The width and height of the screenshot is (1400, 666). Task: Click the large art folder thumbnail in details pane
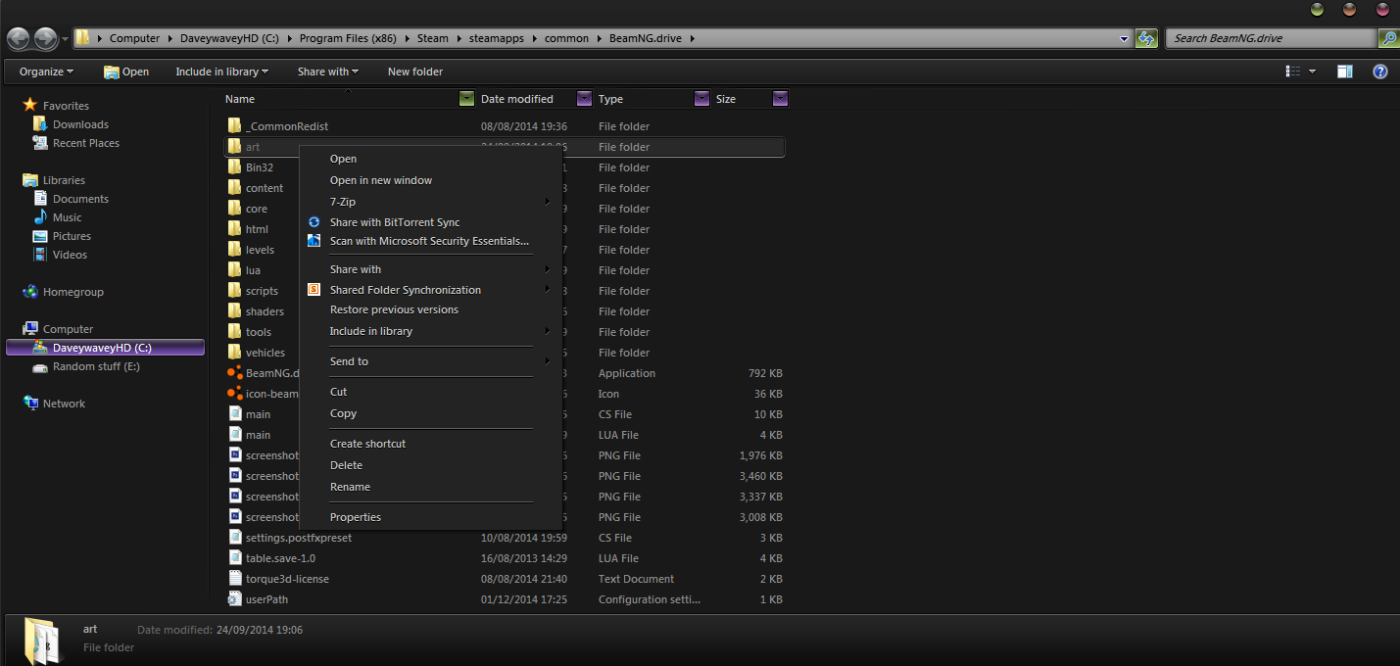coord(42,640)
